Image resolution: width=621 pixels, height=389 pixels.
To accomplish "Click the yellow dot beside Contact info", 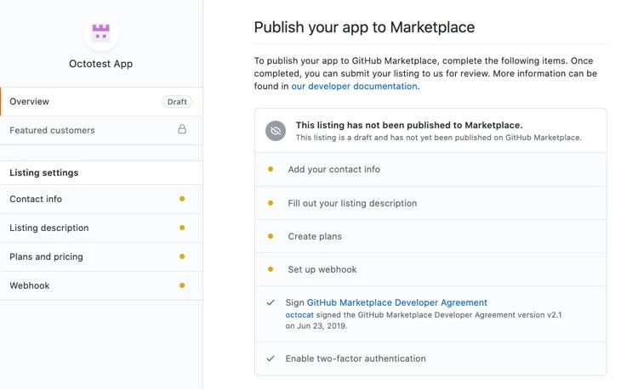I will [182, 199].
